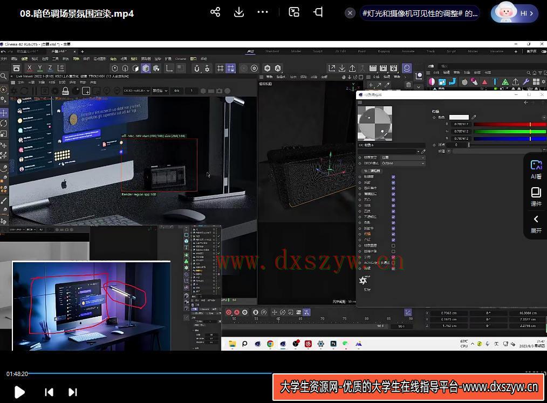
Task: Close the 灯光和摄像机可见性的调整 topic tag
Action: point(350,13)
